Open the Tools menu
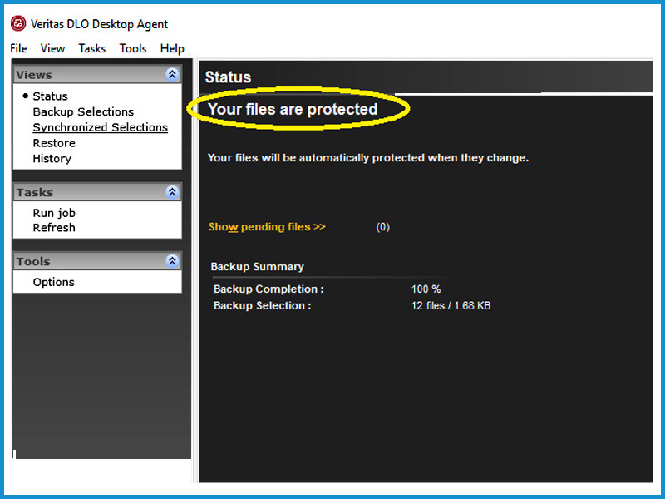 point(133,48)
